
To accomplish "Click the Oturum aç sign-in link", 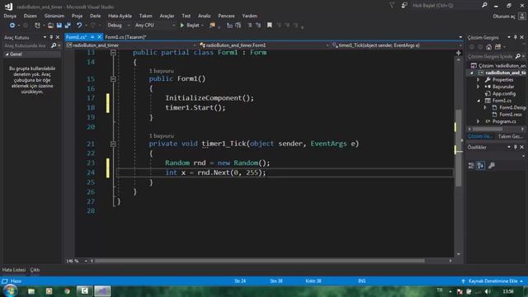I will (504, 16).
